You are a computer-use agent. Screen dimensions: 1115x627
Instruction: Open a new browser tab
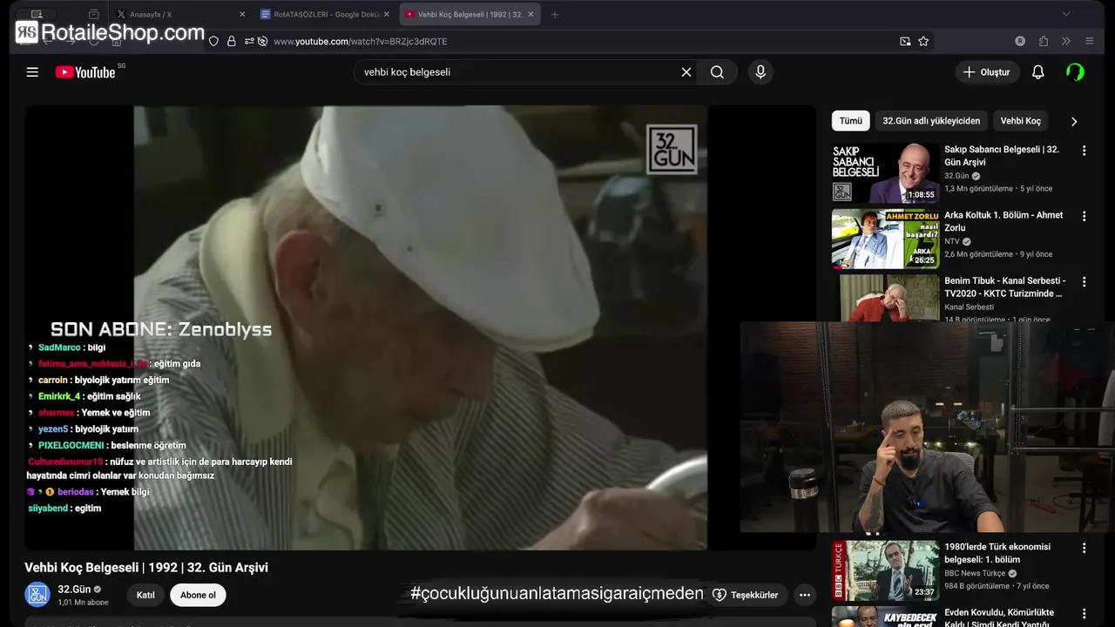click(555, 14)
